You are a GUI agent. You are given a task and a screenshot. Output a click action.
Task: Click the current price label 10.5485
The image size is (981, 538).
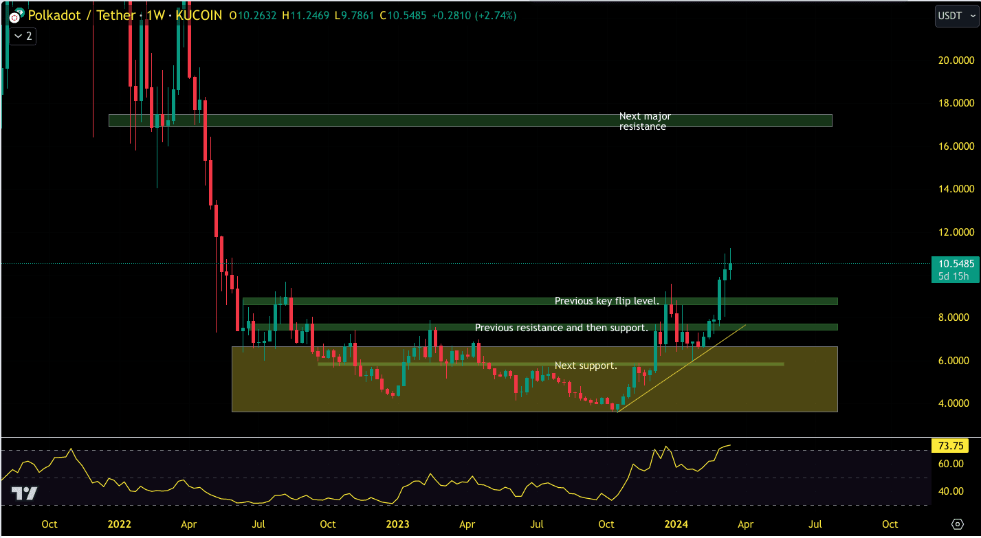coord(955,263)
